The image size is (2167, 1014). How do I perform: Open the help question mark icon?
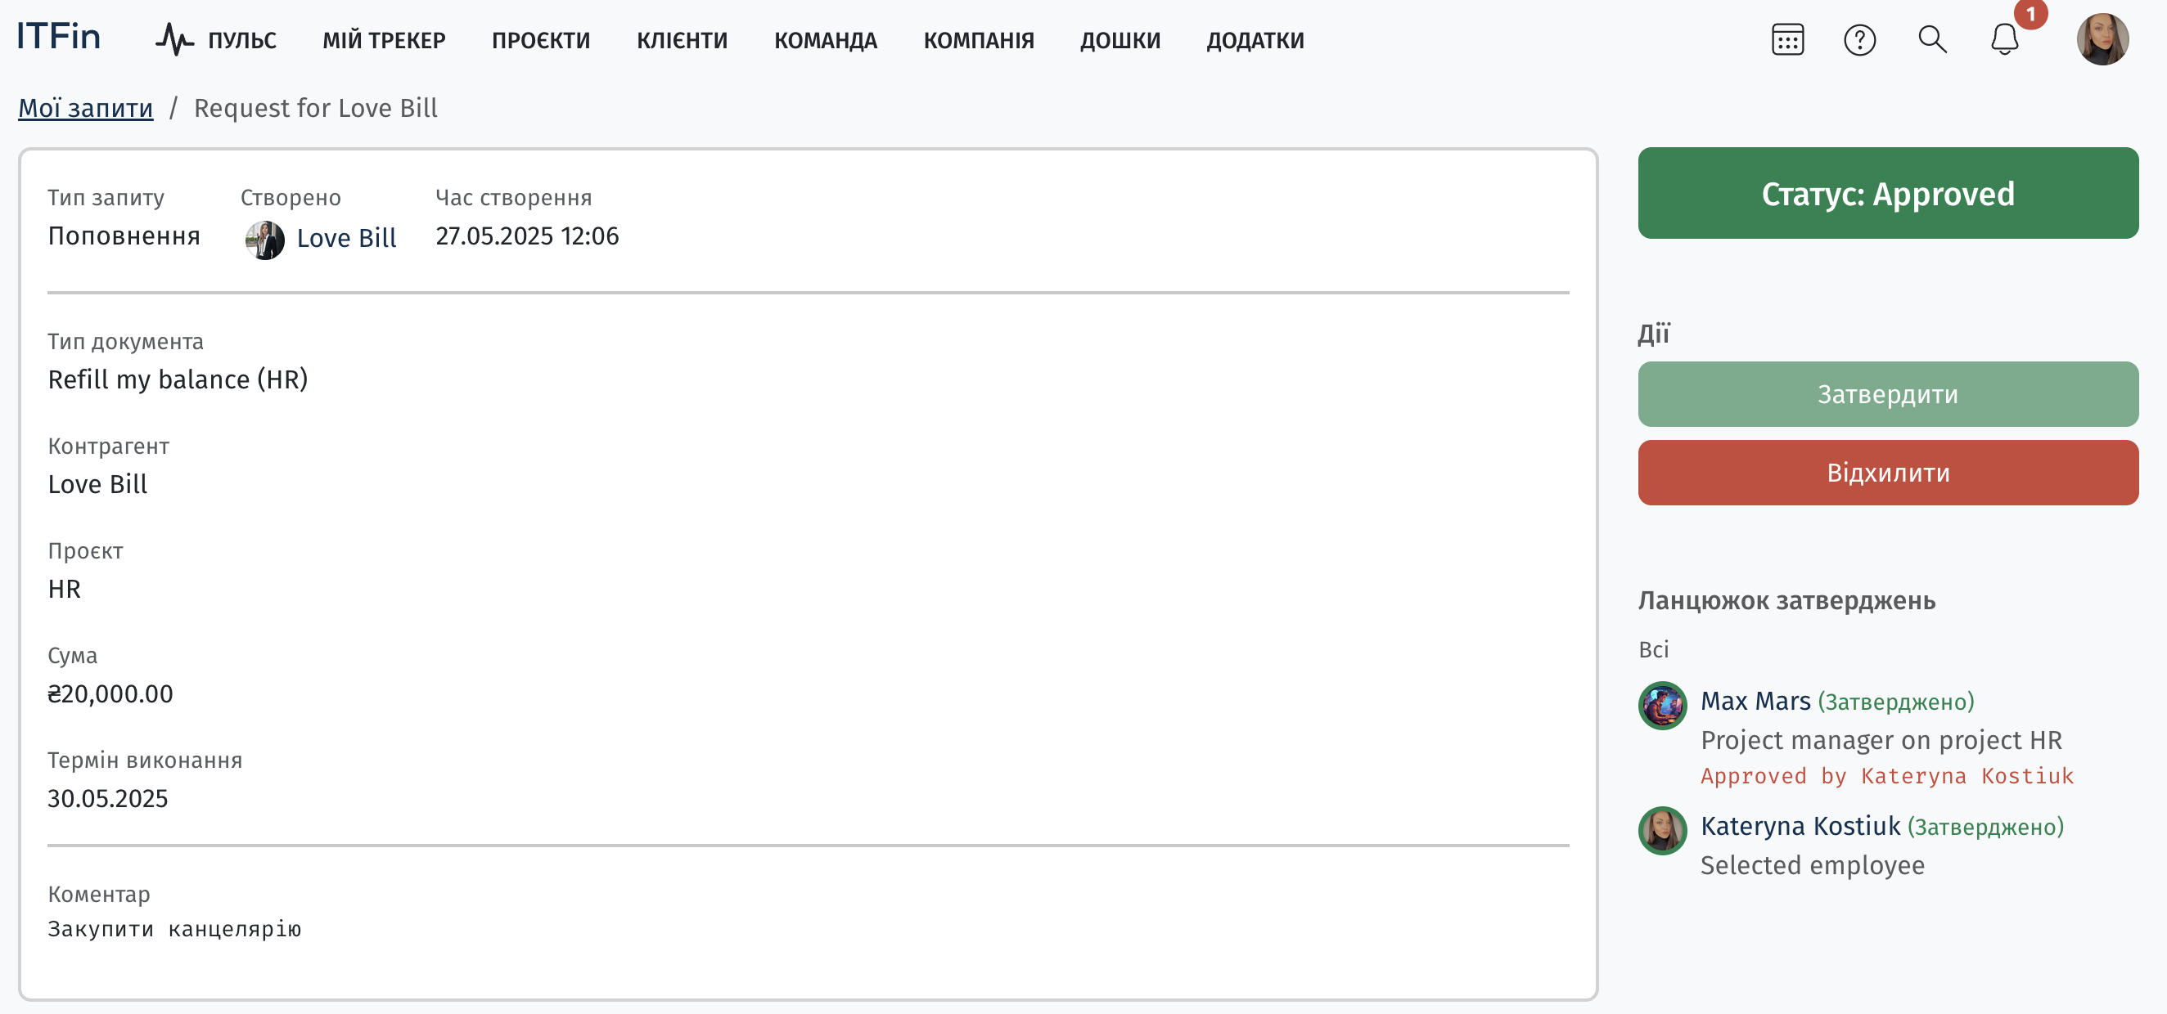pyautogui.click(x=1859, y=39)
